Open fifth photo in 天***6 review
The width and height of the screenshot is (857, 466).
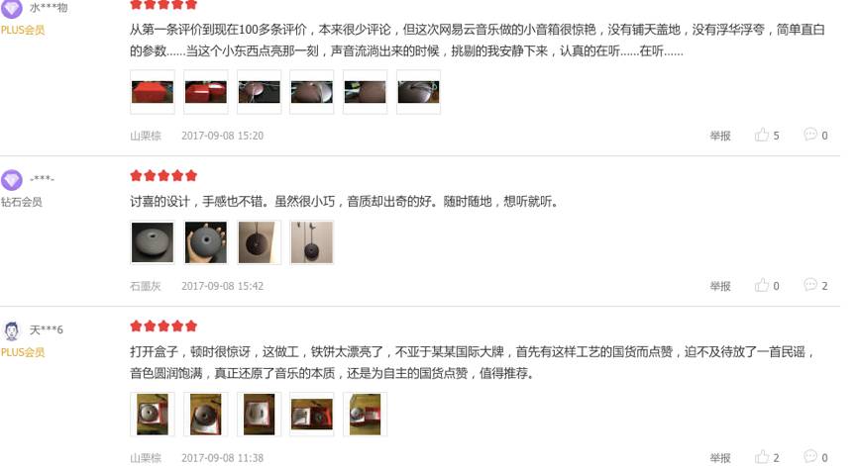coord(366,415)
